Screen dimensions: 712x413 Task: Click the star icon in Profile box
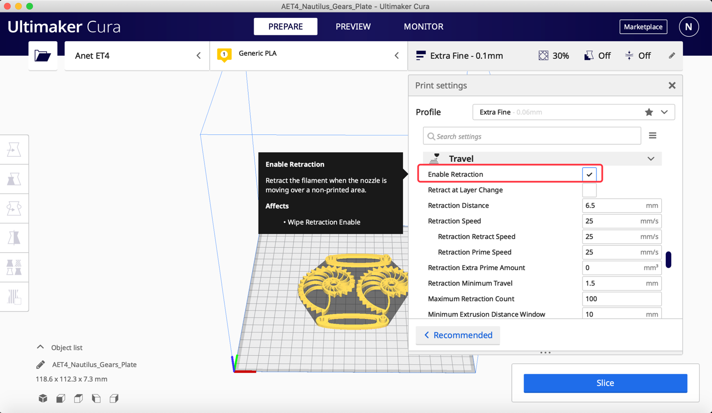(x=649, y=112)
